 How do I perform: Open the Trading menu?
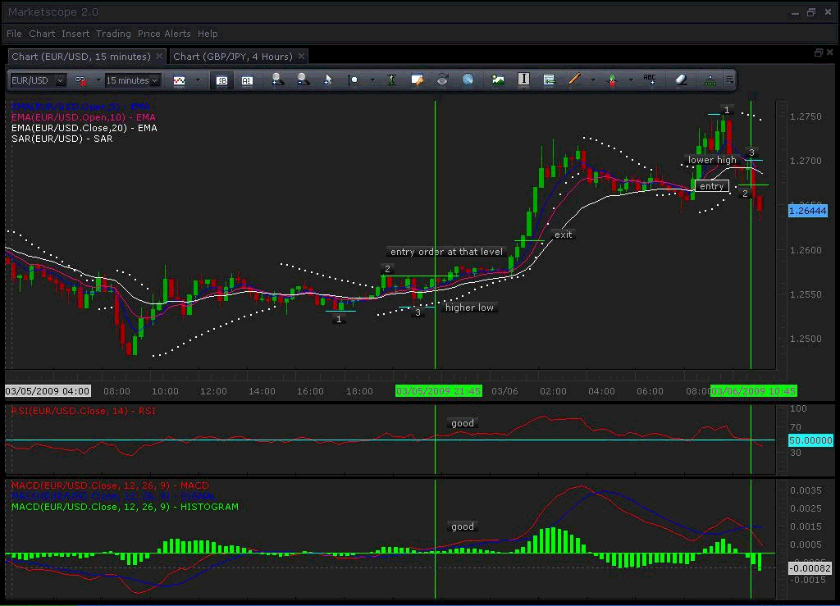[x=113, y=34]
